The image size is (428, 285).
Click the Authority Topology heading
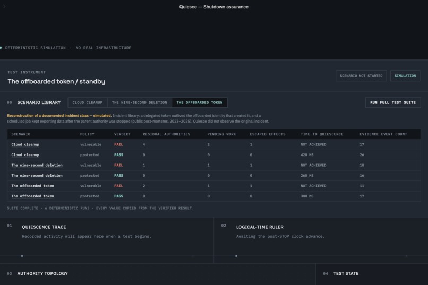pyautogui.click(x=42, y=273)
